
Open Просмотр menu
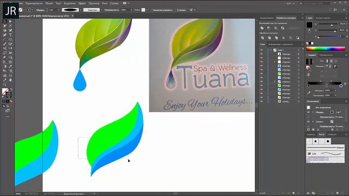point(94,3)
